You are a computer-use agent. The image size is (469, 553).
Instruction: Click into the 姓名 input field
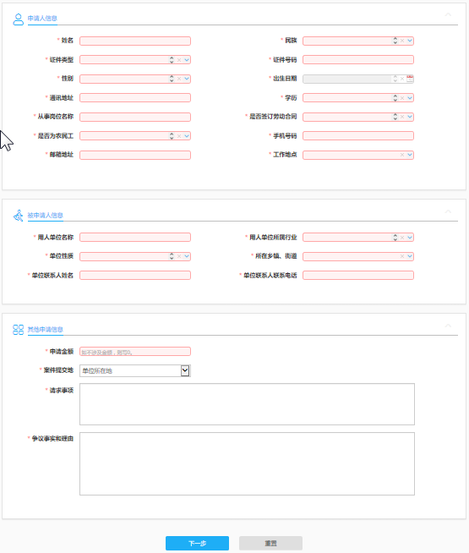click(x=135, y=41)
